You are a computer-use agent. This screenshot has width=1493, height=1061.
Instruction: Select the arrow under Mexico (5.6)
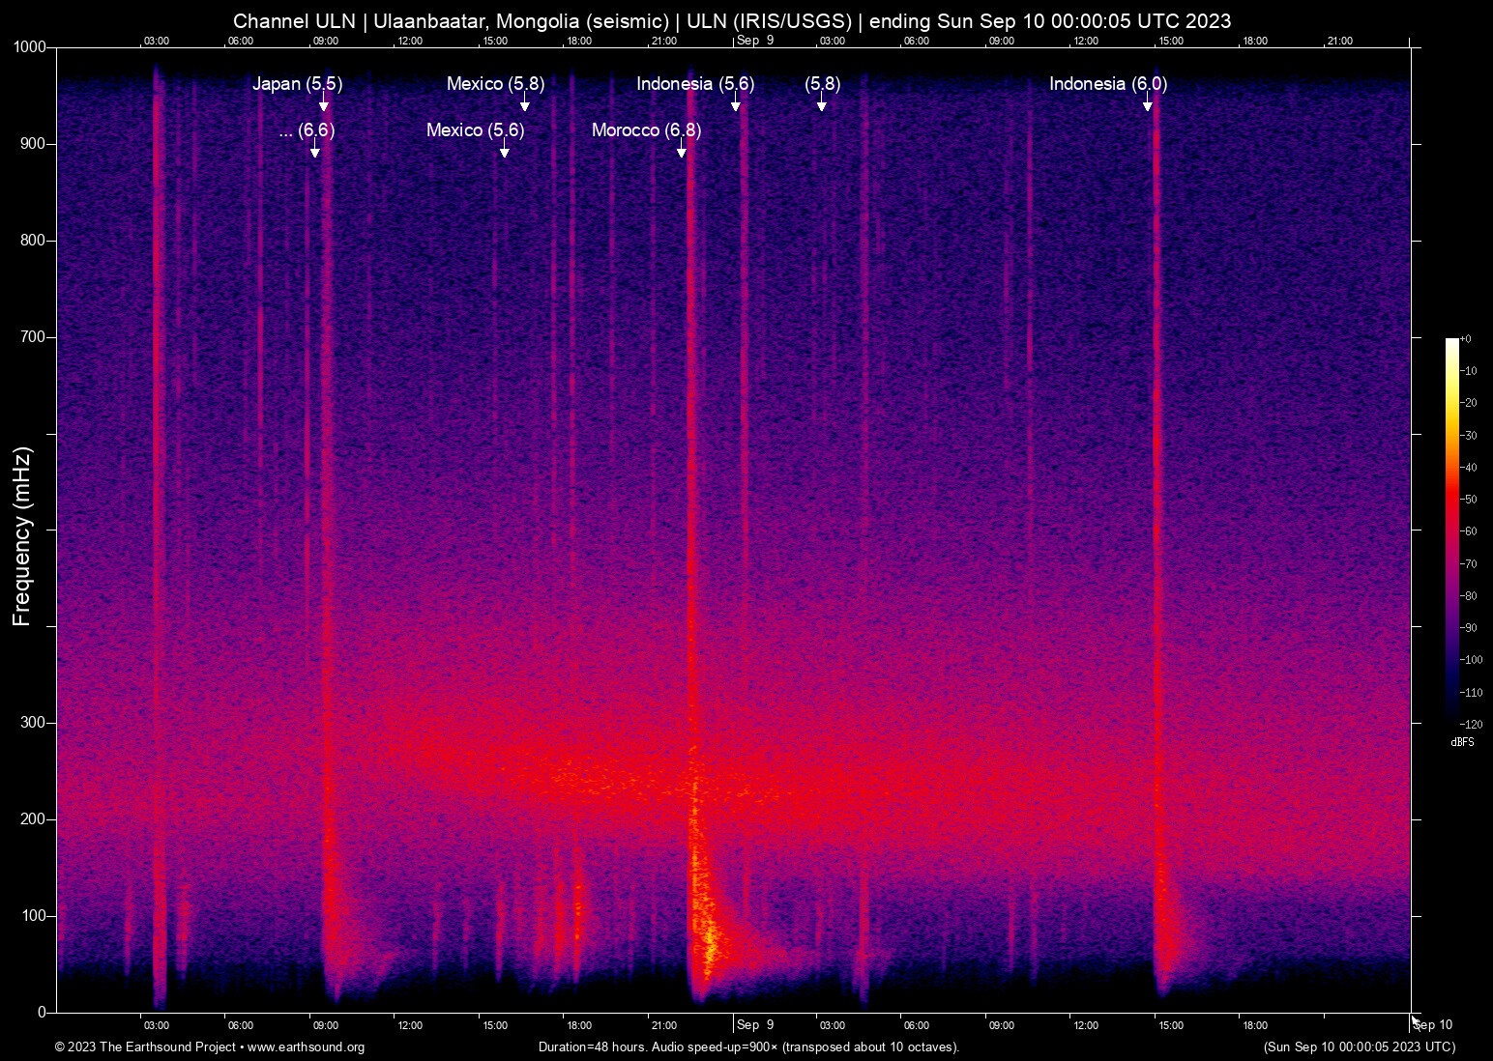504,152
